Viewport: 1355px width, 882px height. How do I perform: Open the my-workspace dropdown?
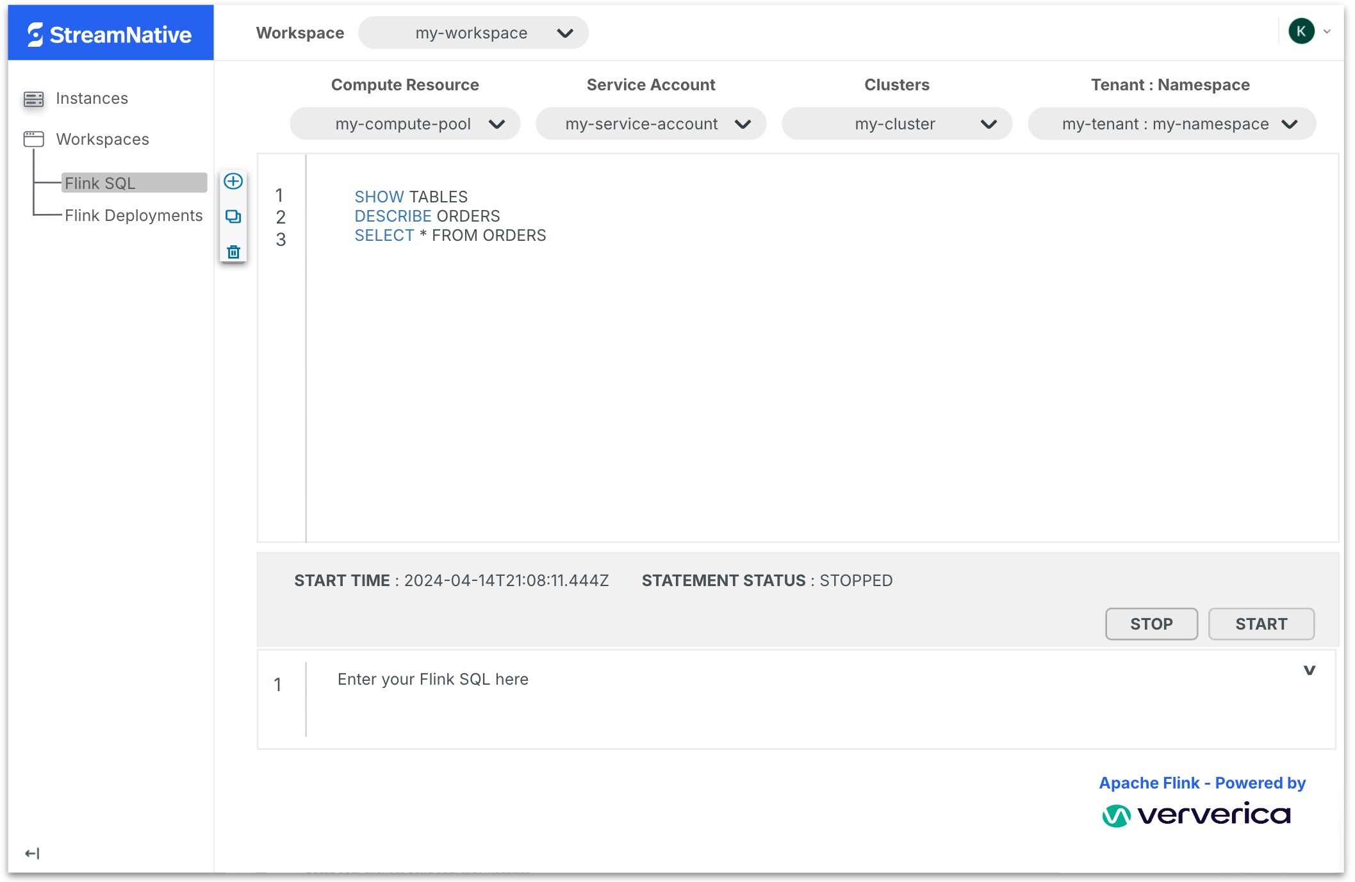pos(473,33)
